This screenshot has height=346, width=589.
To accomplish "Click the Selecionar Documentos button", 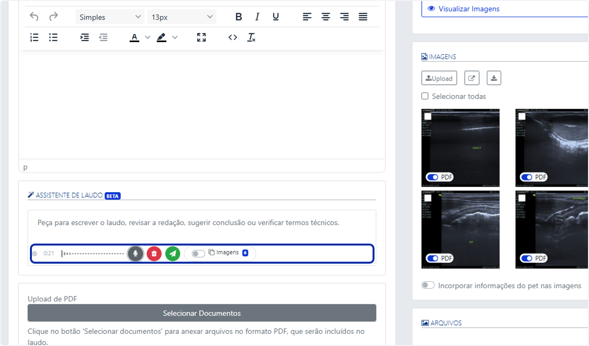I will [x=202, y=313].
